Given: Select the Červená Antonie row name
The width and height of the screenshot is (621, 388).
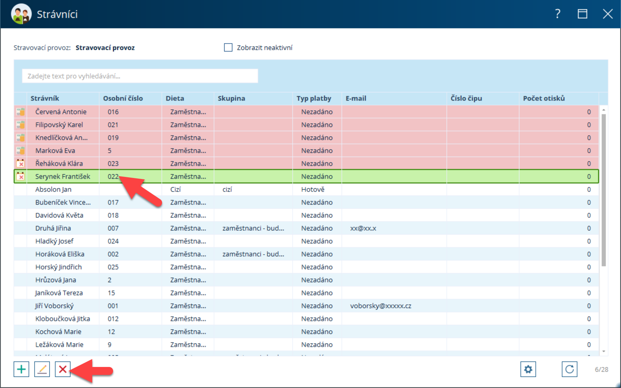Looking at the screenshot, I should (61, 112).
